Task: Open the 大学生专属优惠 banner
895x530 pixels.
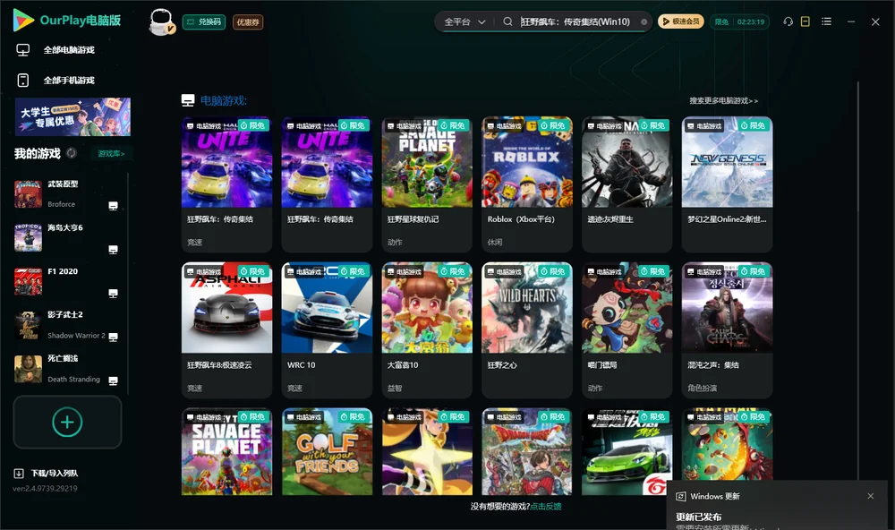Action: coord(72,116)
